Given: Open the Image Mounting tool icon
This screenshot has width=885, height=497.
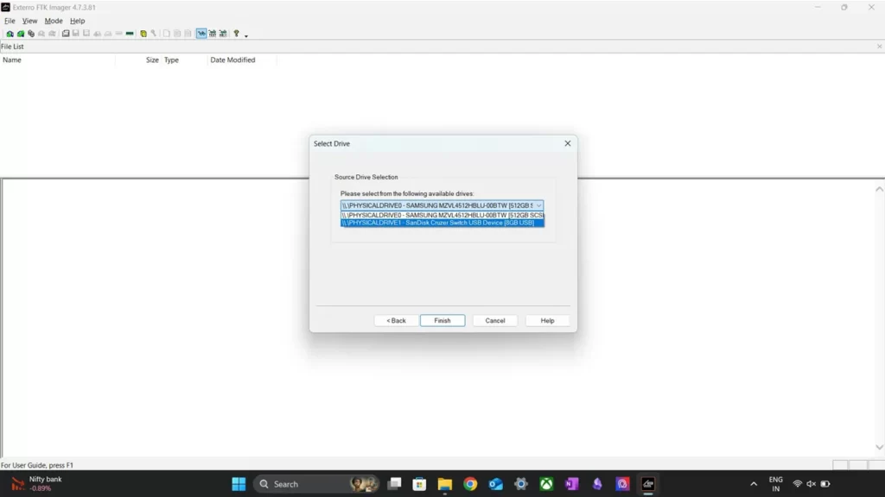Looking at the screenshot, I should point(30,34).
